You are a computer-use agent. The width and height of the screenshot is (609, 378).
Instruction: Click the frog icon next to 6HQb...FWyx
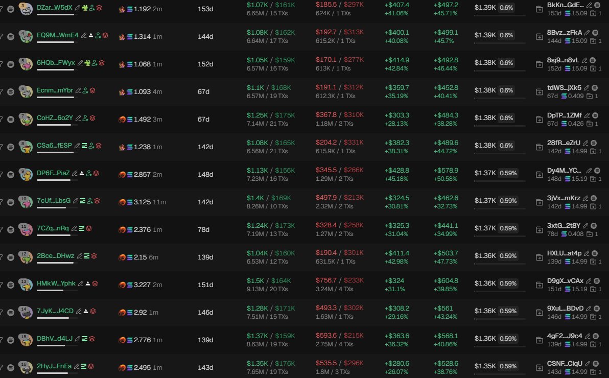pos(87,63)
